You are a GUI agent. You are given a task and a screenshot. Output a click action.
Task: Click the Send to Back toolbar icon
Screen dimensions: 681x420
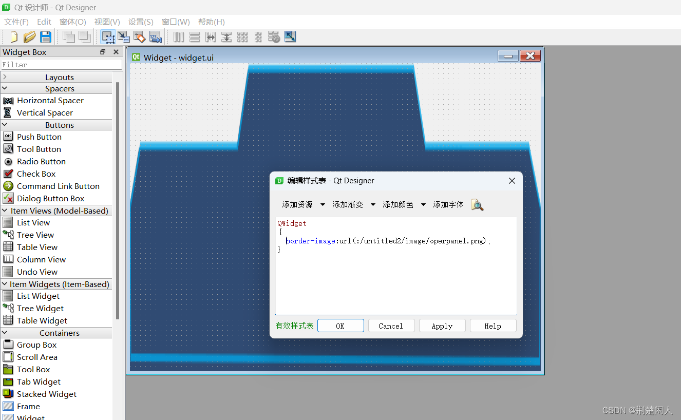coord(68,37)
